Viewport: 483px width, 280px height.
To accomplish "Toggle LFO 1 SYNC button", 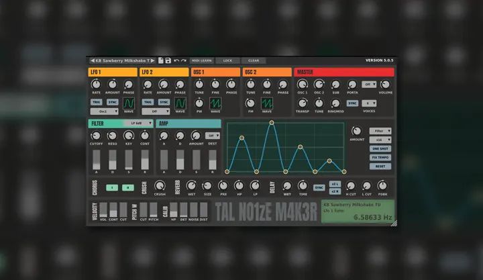I will [x=113, y=102].
